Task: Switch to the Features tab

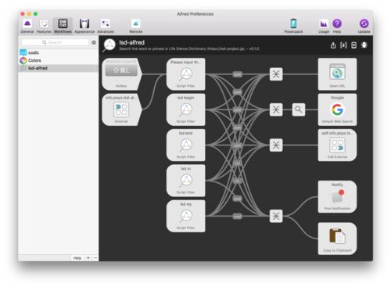Action: 44,27
